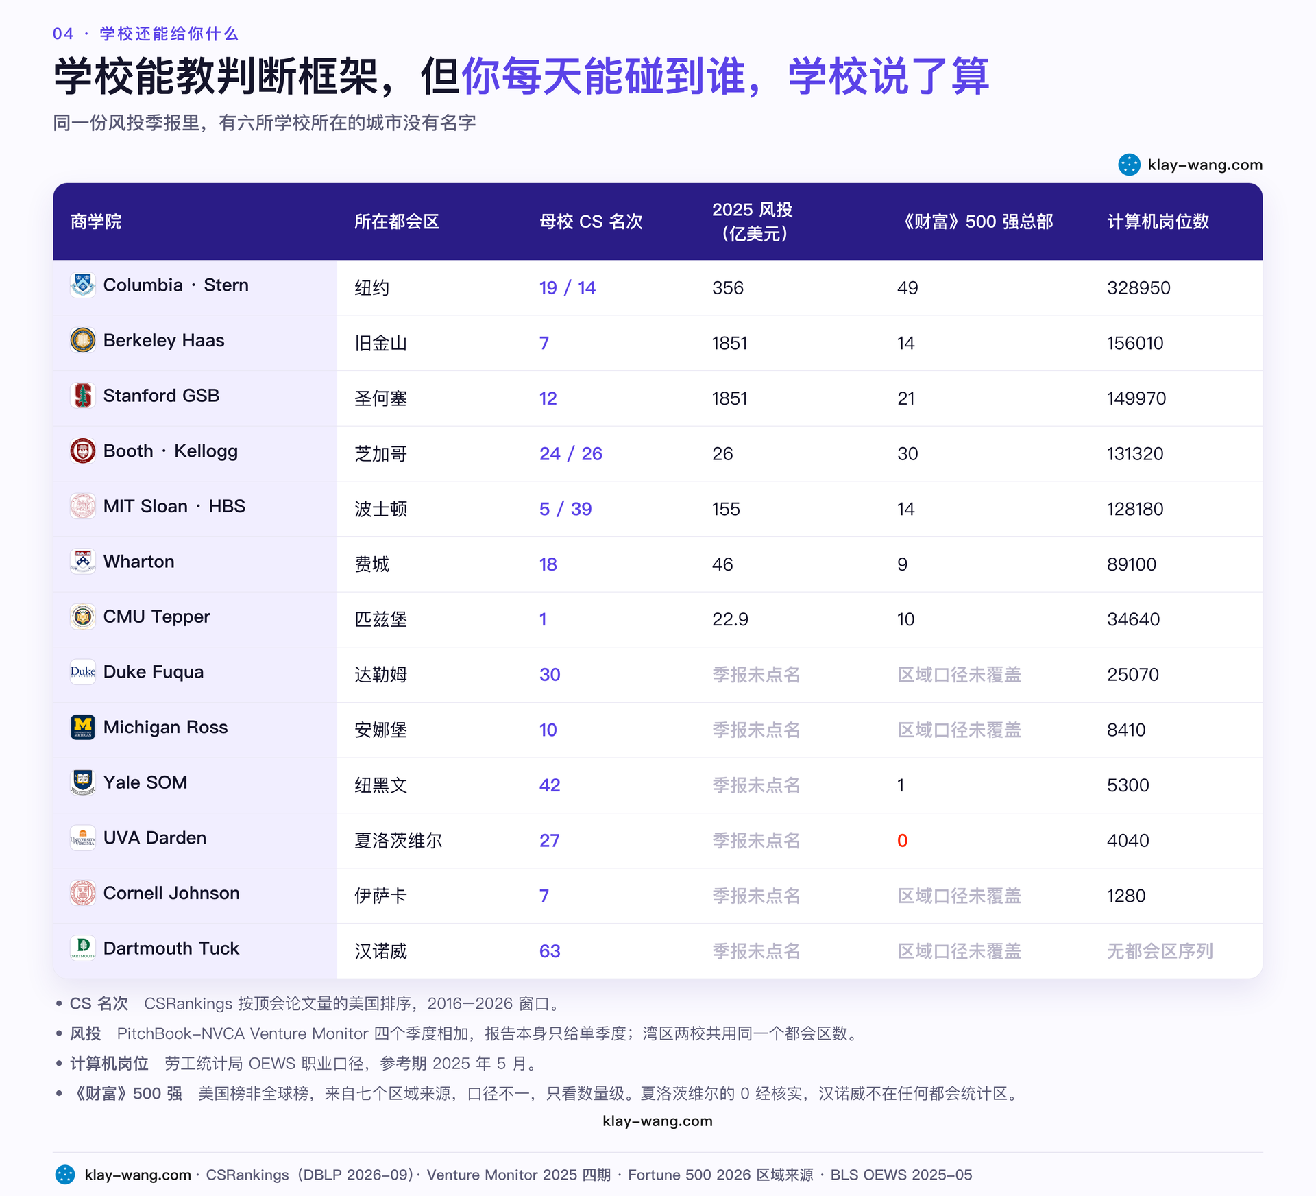Viewport: 1316px width, 1196px height.
Task: Click the CMU Tepper seal icon
Action: (83, 617)
